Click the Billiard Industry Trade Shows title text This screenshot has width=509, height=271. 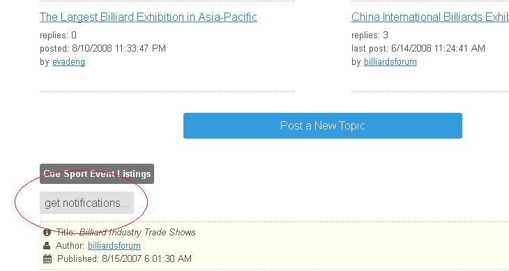[x=137, y=232]
